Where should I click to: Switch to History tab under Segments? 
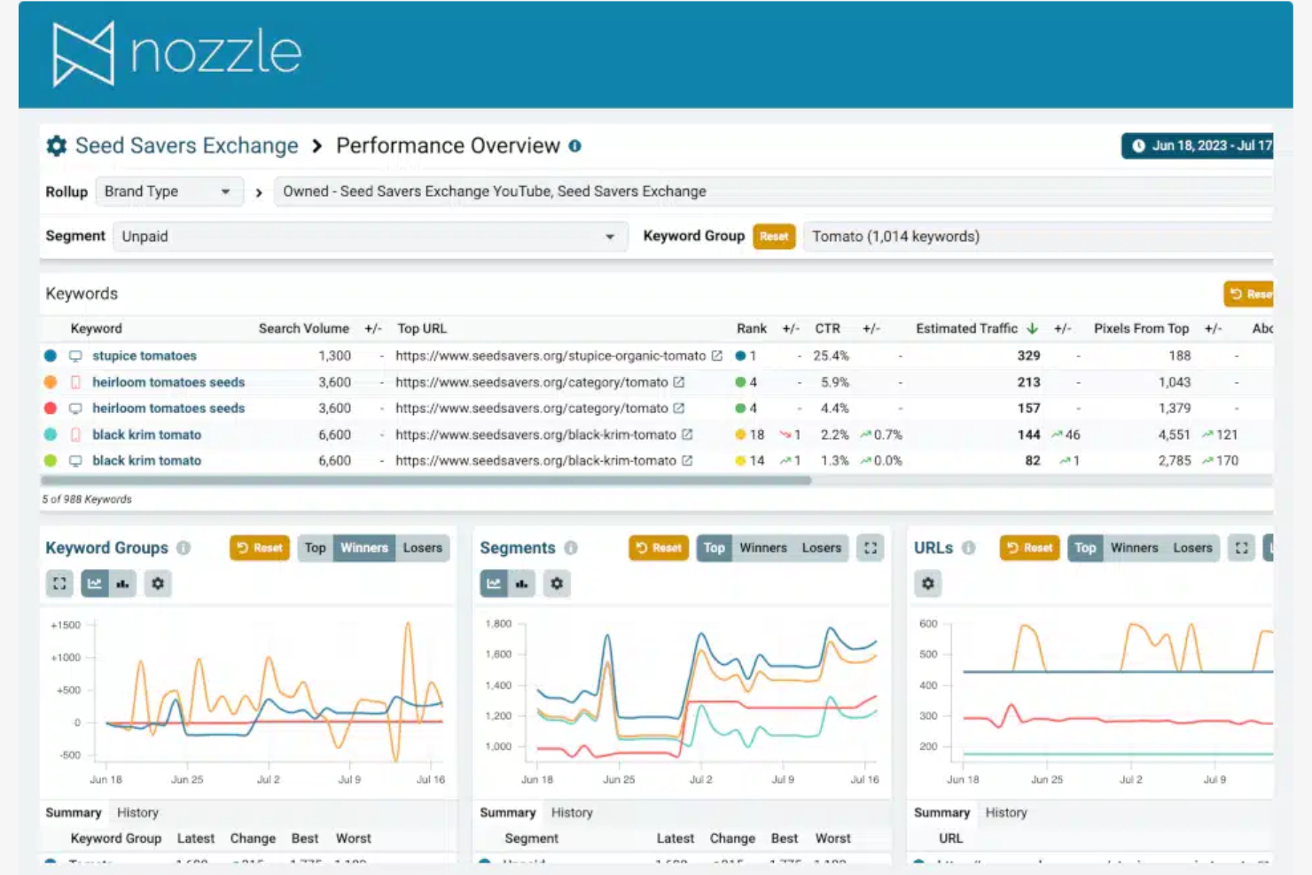572,812
